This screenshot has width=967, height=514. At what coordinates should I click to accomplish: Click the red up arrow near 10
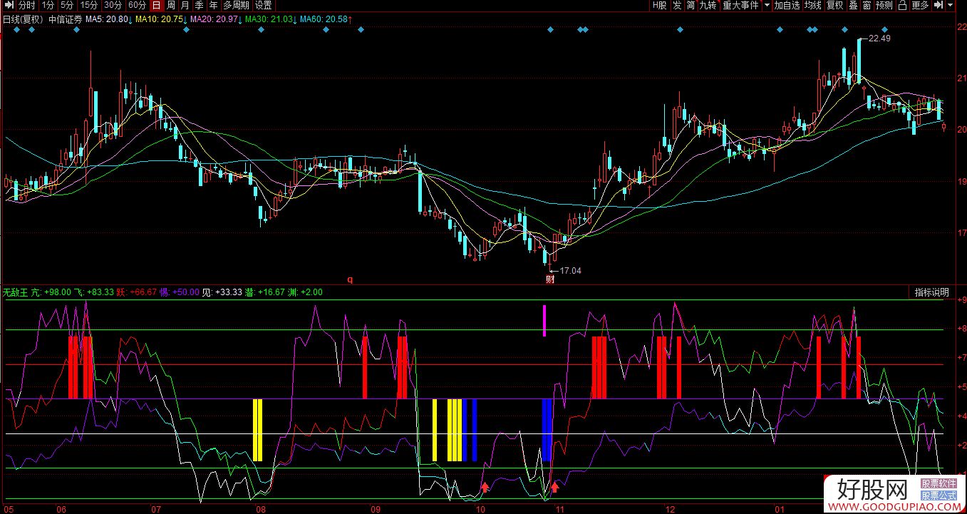pyautogui.click(x=485, y=488)
